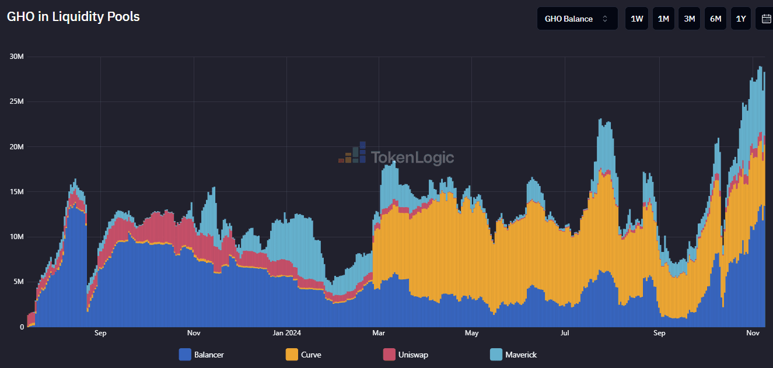
Task: Select the 1W time range
Action: pyautogui.click(x=637, y=19)
